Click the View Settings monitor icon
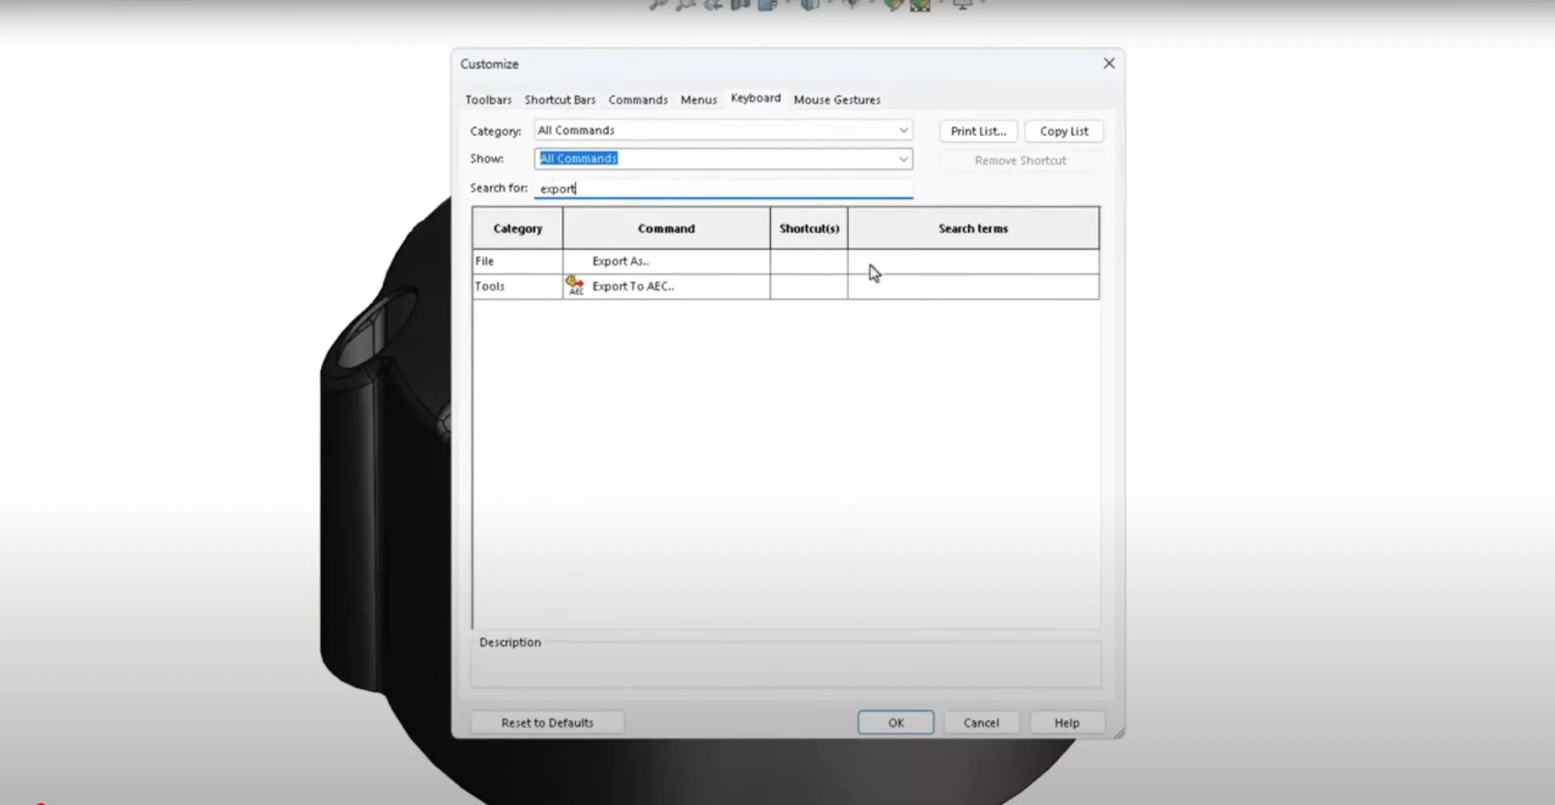This screenshot has height=805, width=1555. (x=962, y=5)
